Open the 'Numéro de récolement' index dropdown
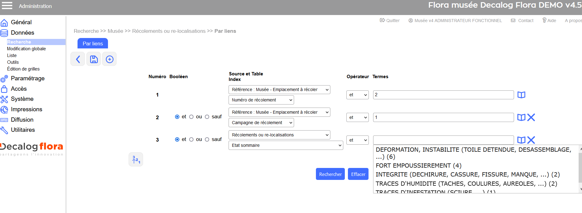582x213 pixels. pos(261,100)
